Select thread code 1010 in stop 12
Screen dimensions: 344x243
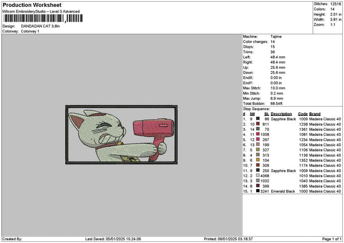[x=303, y=176]
